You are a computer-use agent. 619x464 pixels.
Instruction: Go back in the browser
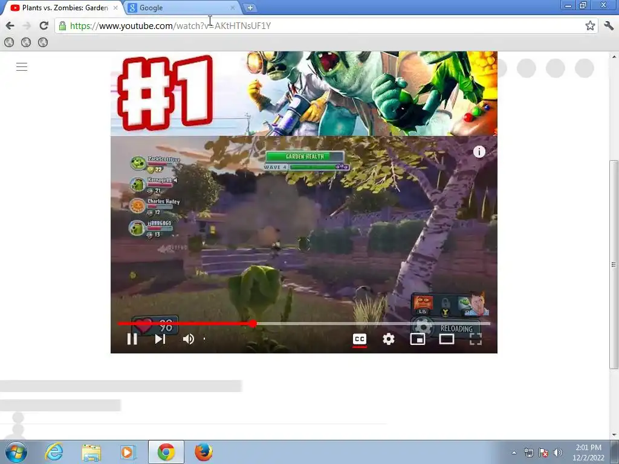click(x=10, y=25)
